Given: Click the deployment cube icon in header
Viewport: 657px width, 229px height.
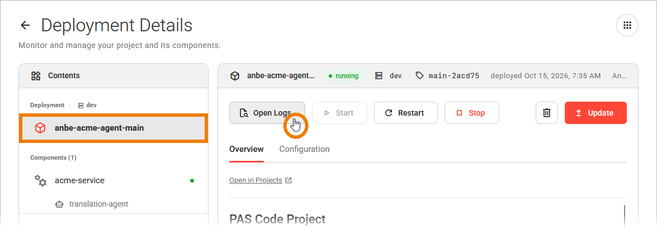Looking at the screenshot, I should click(x=235, y=76).
